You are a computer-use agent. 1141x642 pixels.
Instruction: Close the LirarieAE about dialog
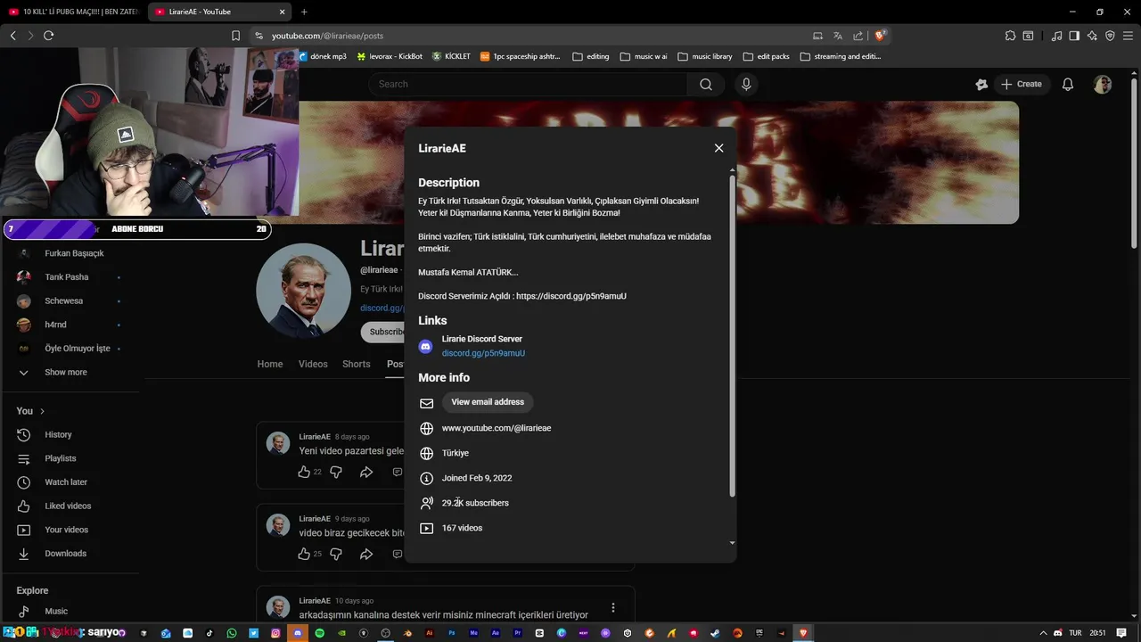click(718, 148)
